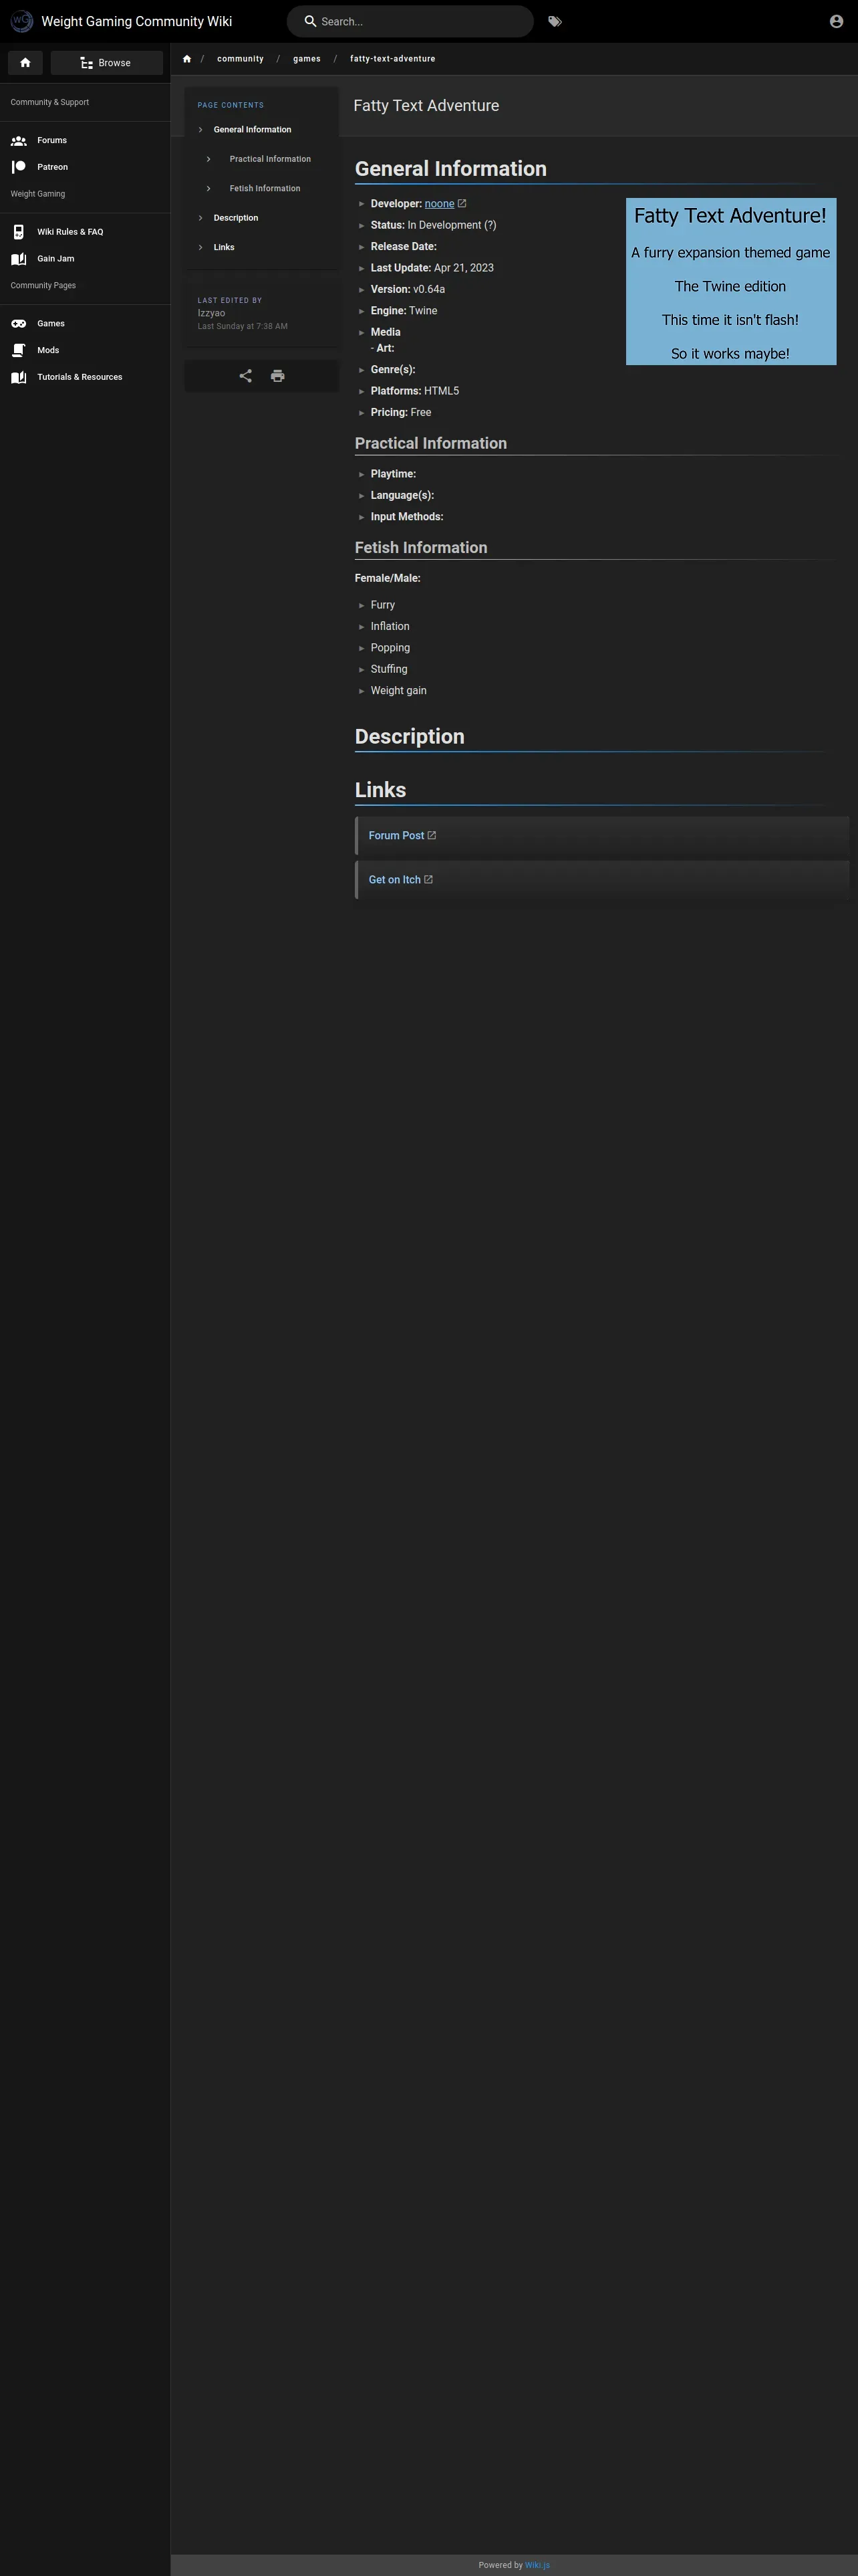The image size is (858, 2576).
Task: Open Tutorials & Resources sidebar entry
Action: tap(85, 378)
